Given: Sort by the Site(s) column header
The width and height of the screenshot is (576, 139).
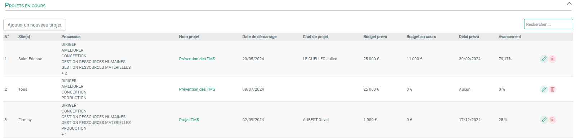Looking at the screenshot, I should point(24,37).
